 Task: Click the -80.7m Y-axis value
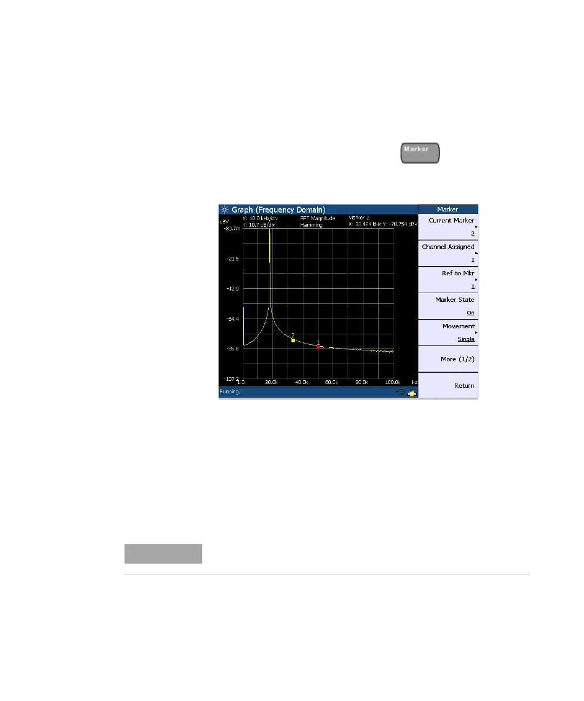231,229
